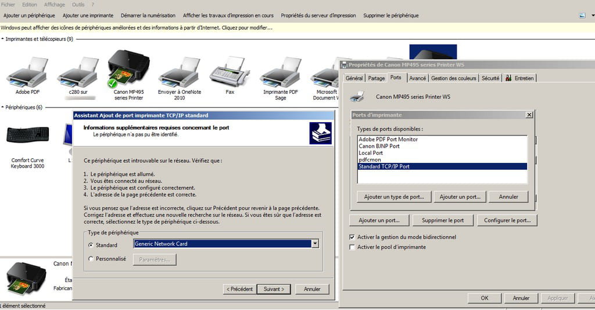Switch to the Général tab
The height and width of the screenshot is (310, 595).
pyautogui.click(x=354, y=78)
